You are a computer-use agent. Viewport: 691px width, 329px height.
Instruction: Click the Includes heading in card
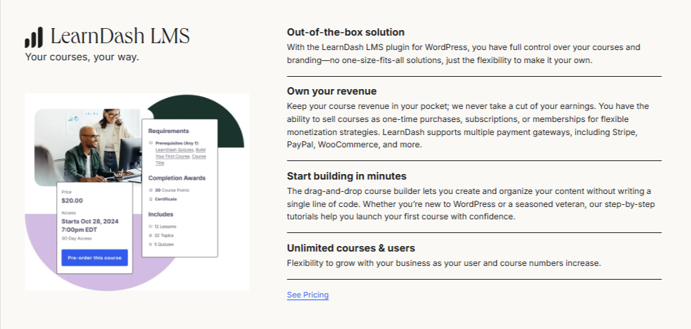[161, 214]
